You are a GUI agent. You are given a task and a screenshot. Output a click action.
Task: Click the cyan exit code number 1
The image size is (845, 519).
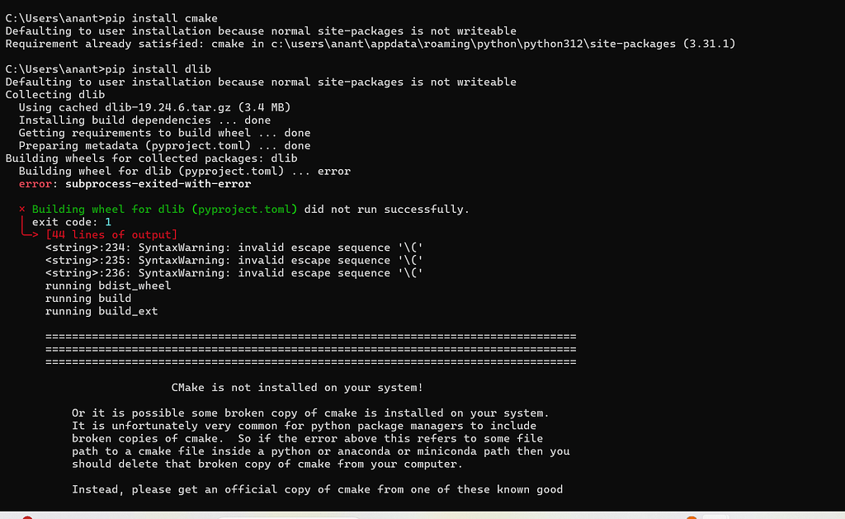[x=108, y=222]
